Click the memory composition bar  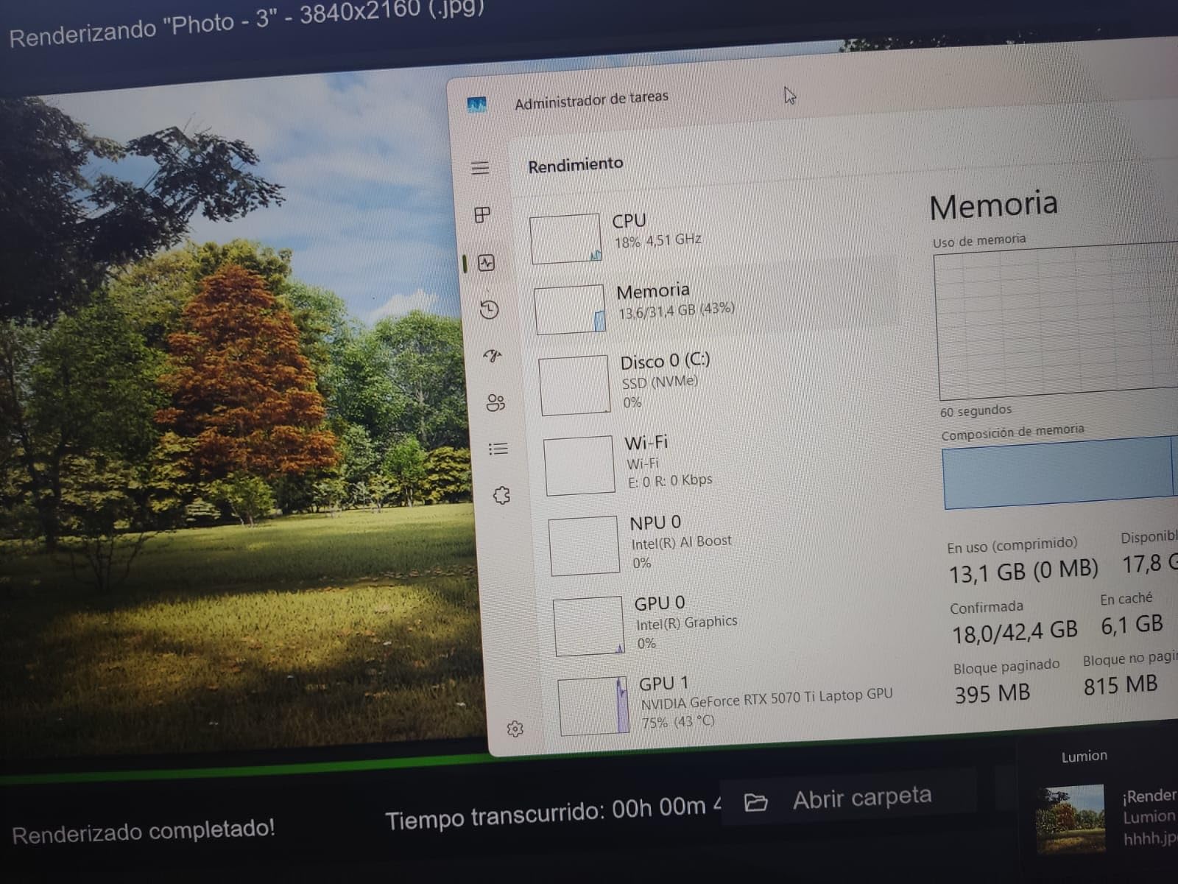click(x=1057, y=473)
